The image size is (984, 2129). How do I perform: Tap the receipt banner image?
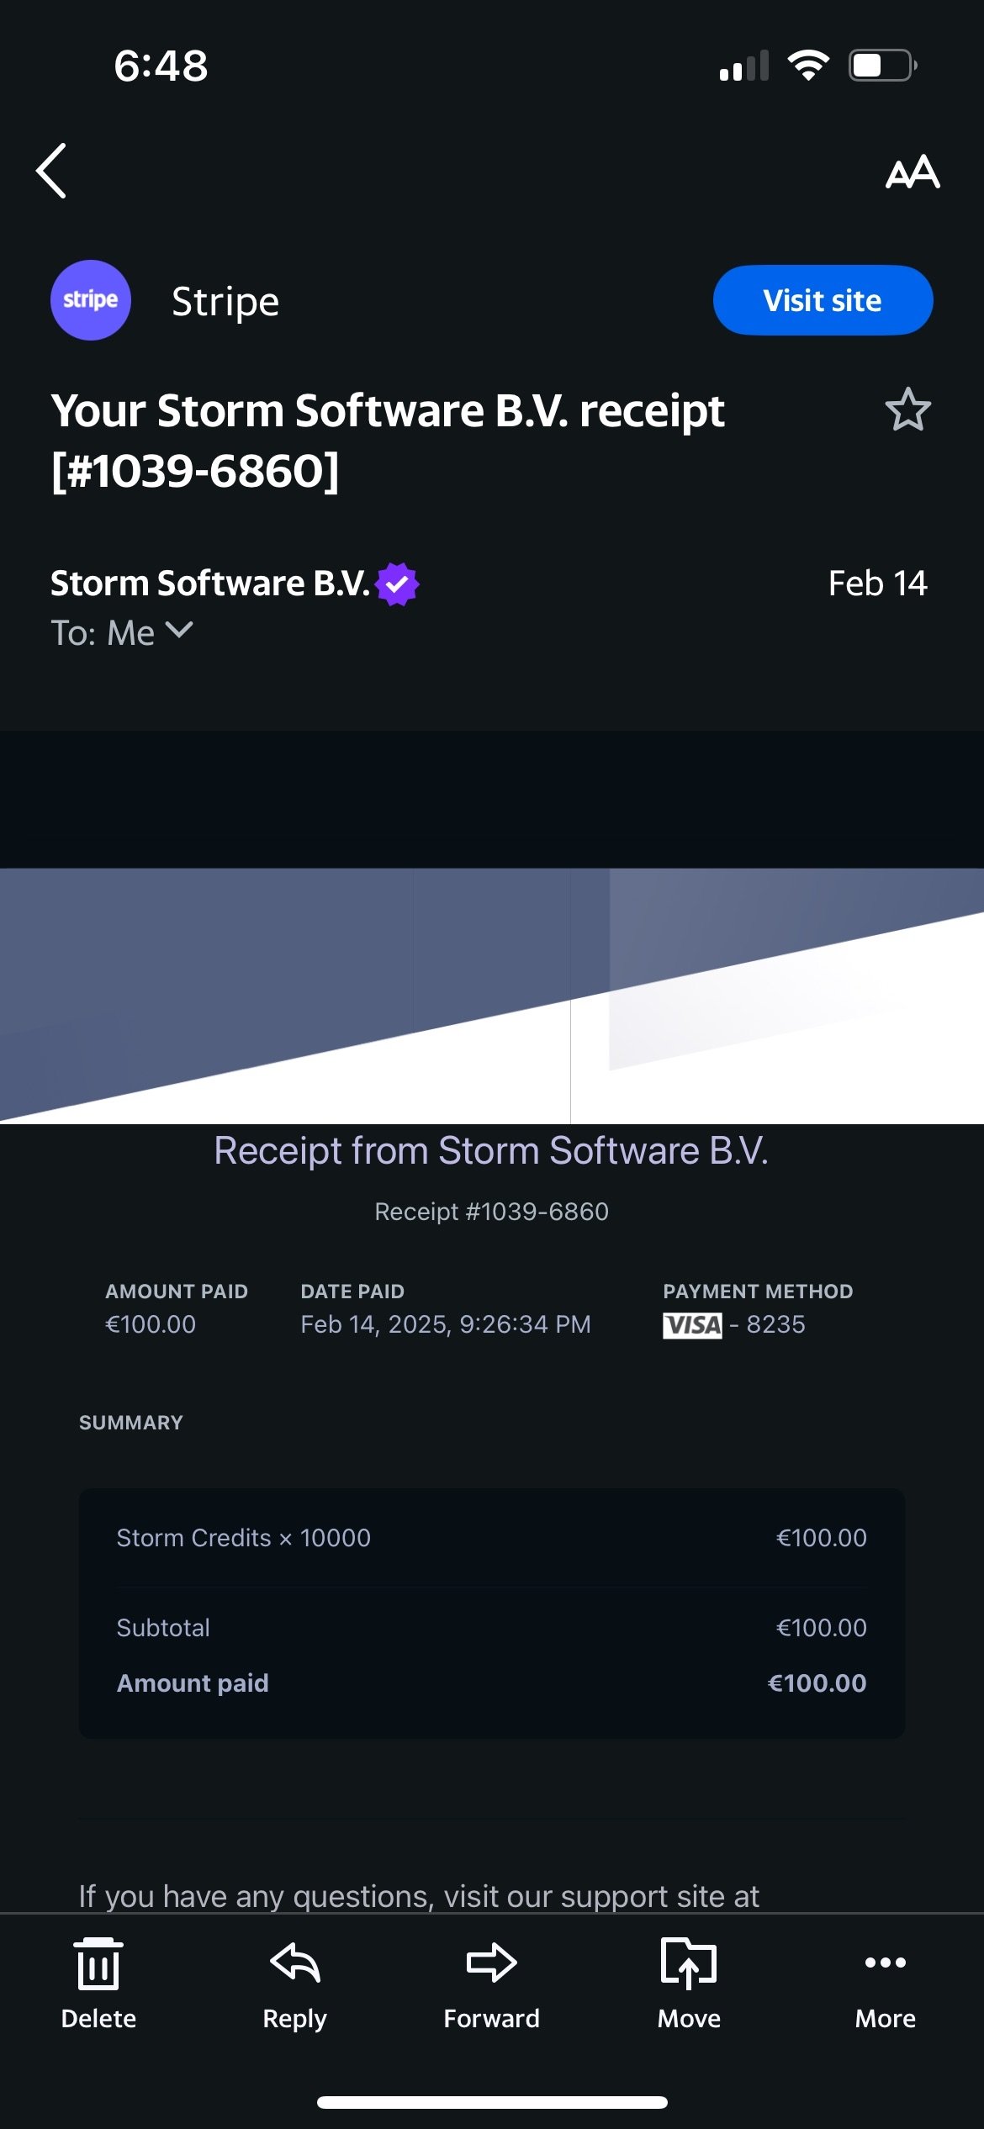(x=492, y=996)
